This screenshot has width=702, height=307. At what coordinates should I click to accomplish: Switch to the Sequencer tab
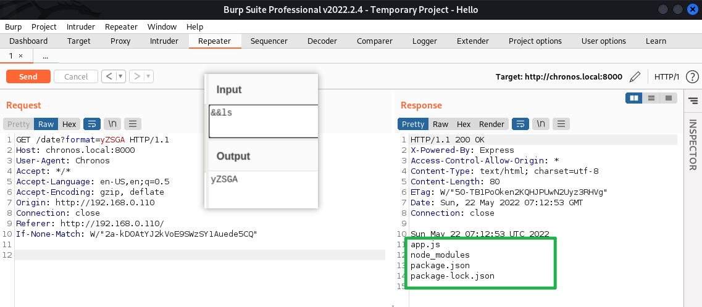[269, 41]
